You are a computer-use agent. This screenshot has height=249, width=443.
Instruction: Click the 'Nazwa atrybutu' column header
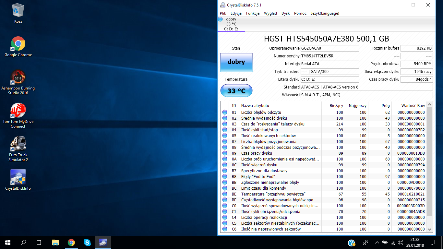point(280,105)
